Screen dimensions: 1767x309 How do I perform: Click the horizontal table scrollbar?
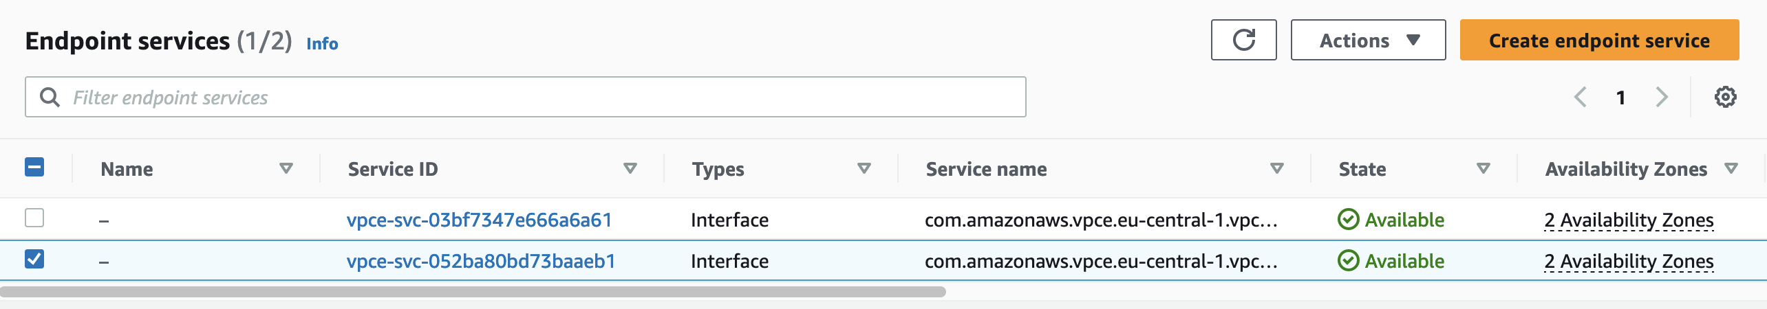click(x=473, y=292)
